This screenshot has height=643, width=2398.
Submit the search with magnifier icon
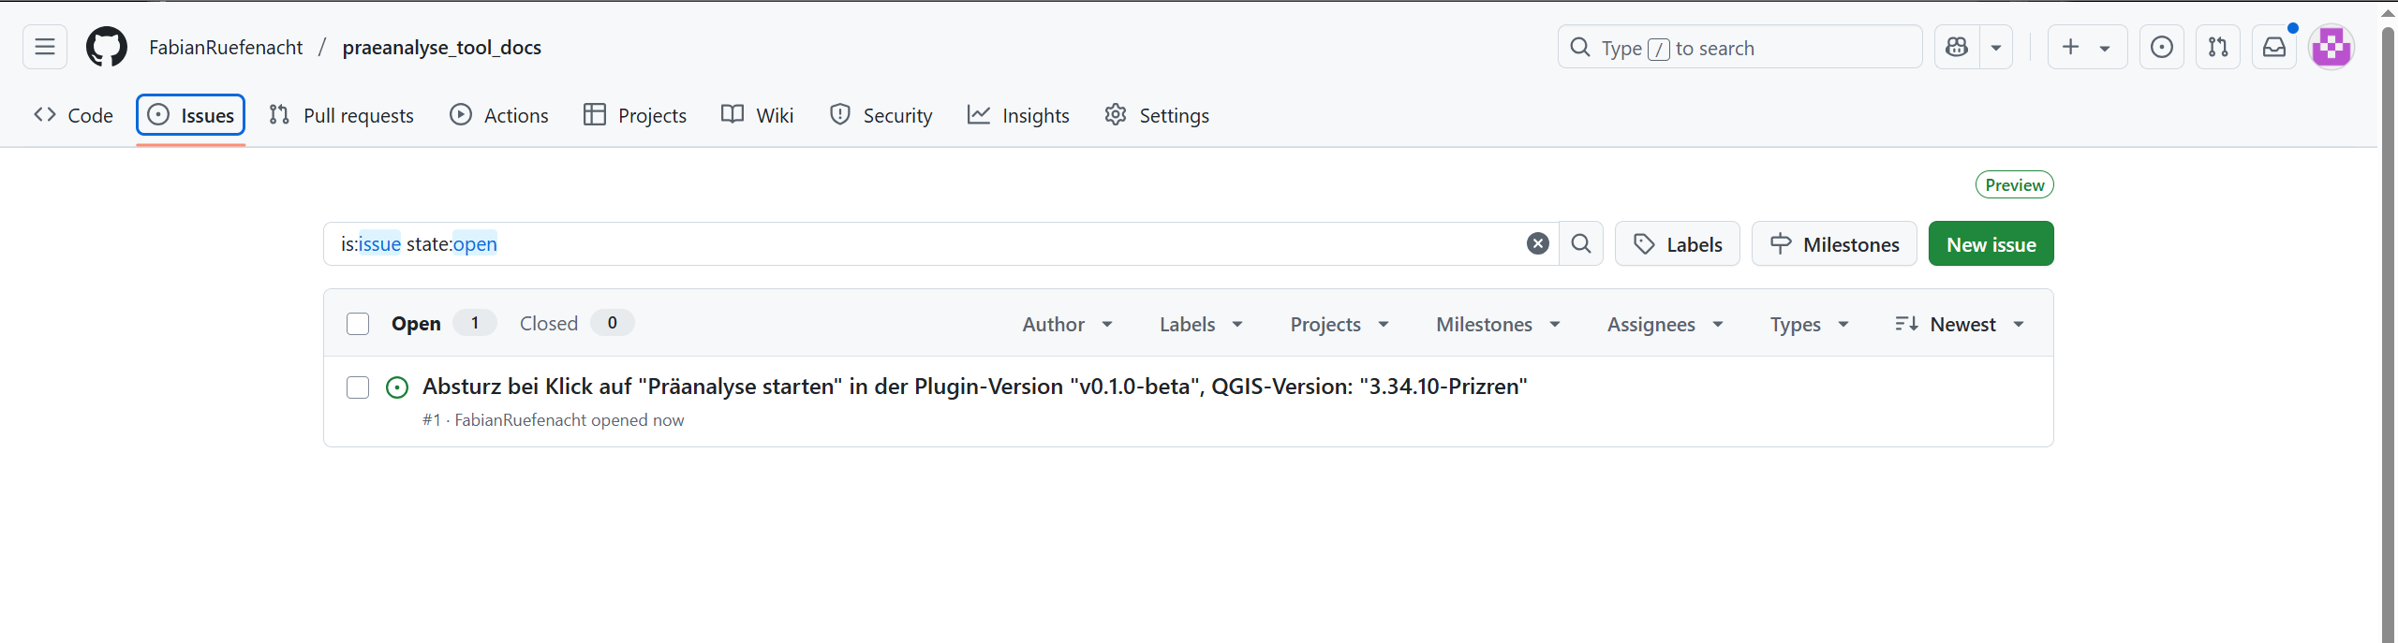click(1581, 243)
